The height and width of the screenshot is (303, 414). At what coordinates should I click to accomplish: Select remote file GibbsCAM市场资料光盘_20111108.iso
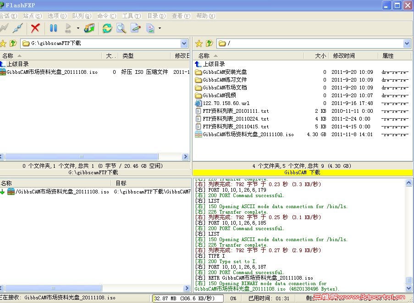click(x=244, y=134)
